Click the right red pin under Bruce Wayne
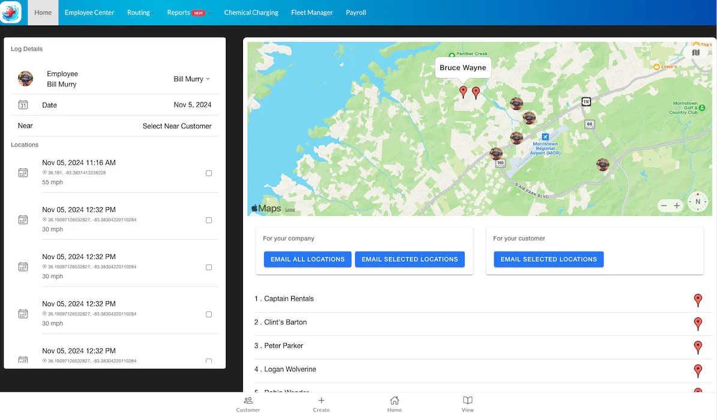The image size is (717, 420). 476,93
